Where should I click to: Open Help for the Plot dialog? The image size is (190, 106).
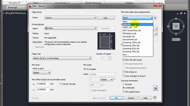pyautogui.click(x=145, y=98)
